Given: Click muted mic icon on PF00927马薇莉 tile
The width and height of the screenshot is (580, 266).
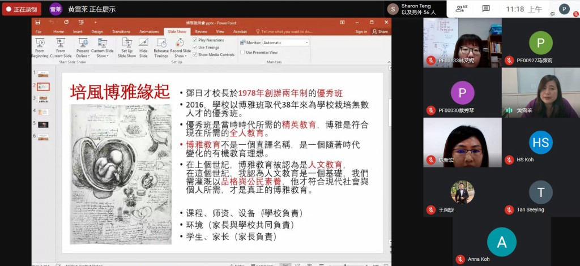Looking at the screenshot, I should click(509, 60).
